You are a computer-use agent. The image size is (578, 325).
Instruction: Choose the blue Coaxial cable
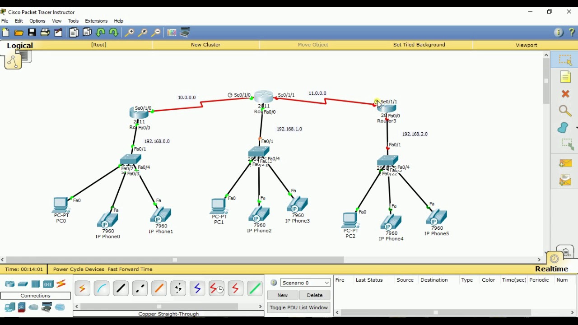click(x=197, y=288)
